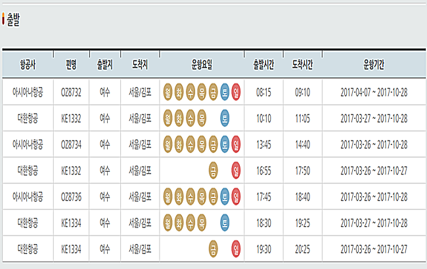427x269 pixels.
Task: Click the 일 badge in the 16:55 departure row
Action: 236,171
